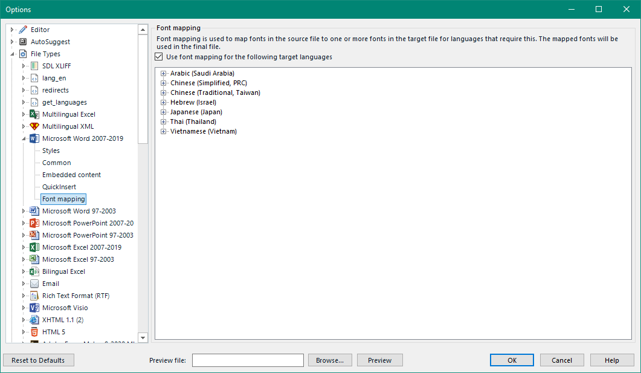Click the Browse... button
The image size is (641, 373).
coord(330,360)
